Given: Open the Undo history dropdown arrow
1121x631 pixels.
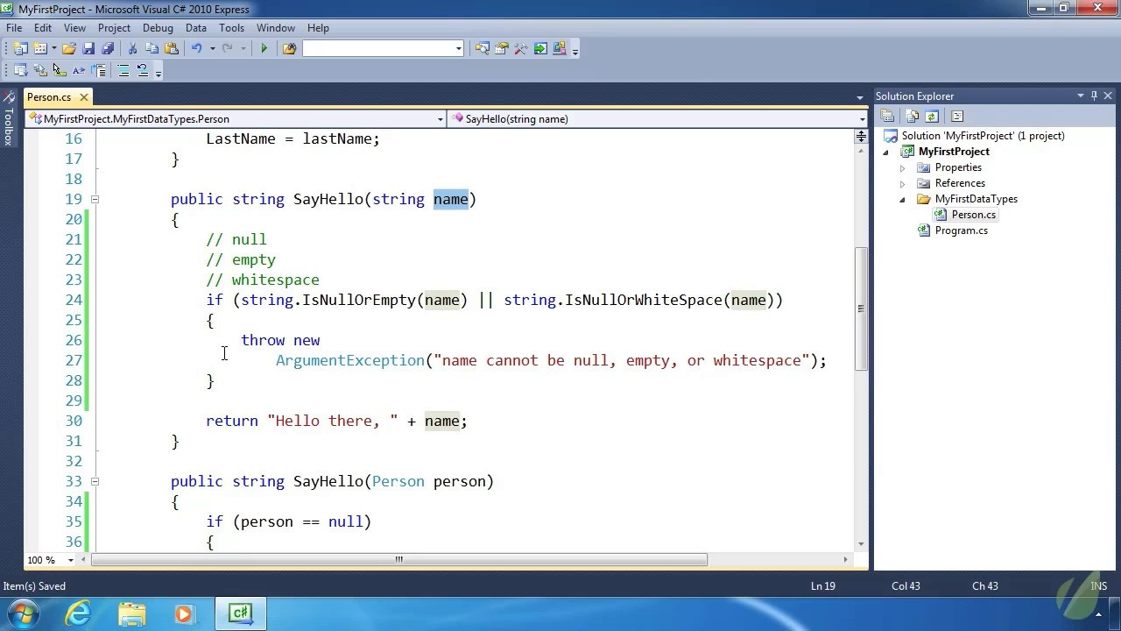Looking at the screenshot, I should click(x=212, y=49).
